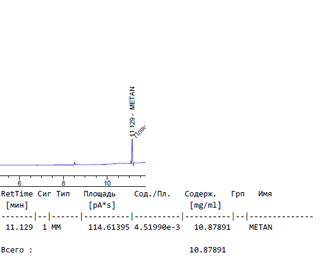This screenshot has height=259, width=321.
Task: Click the retention time value 11.129
Action: pyautogui.click(x=19, y=227)
